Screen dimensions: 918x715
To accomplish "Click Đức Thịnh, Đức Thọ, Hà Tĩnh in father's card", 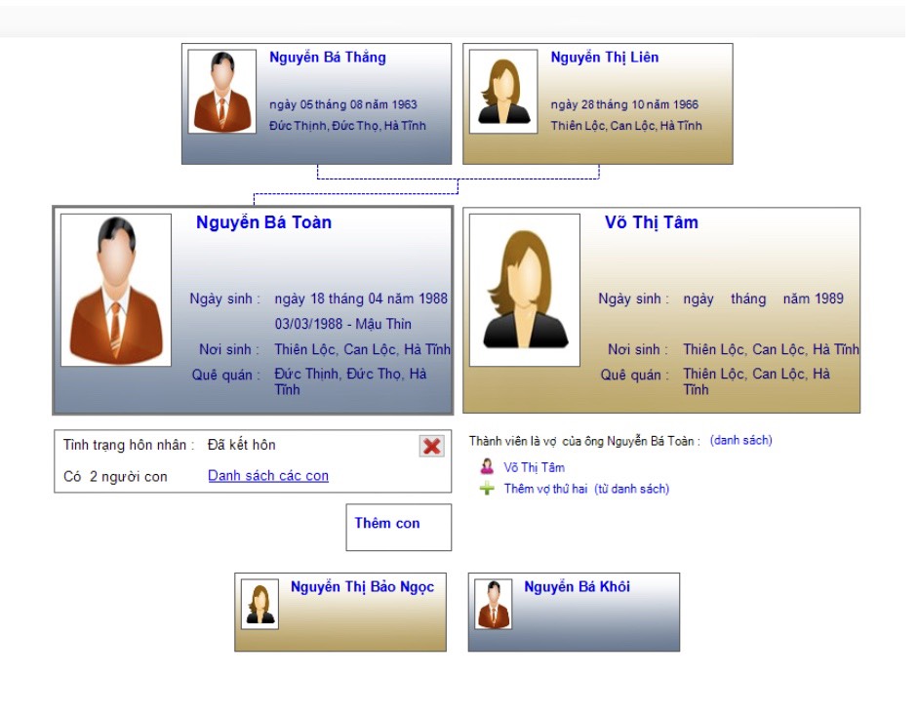I will pos(347,125).
